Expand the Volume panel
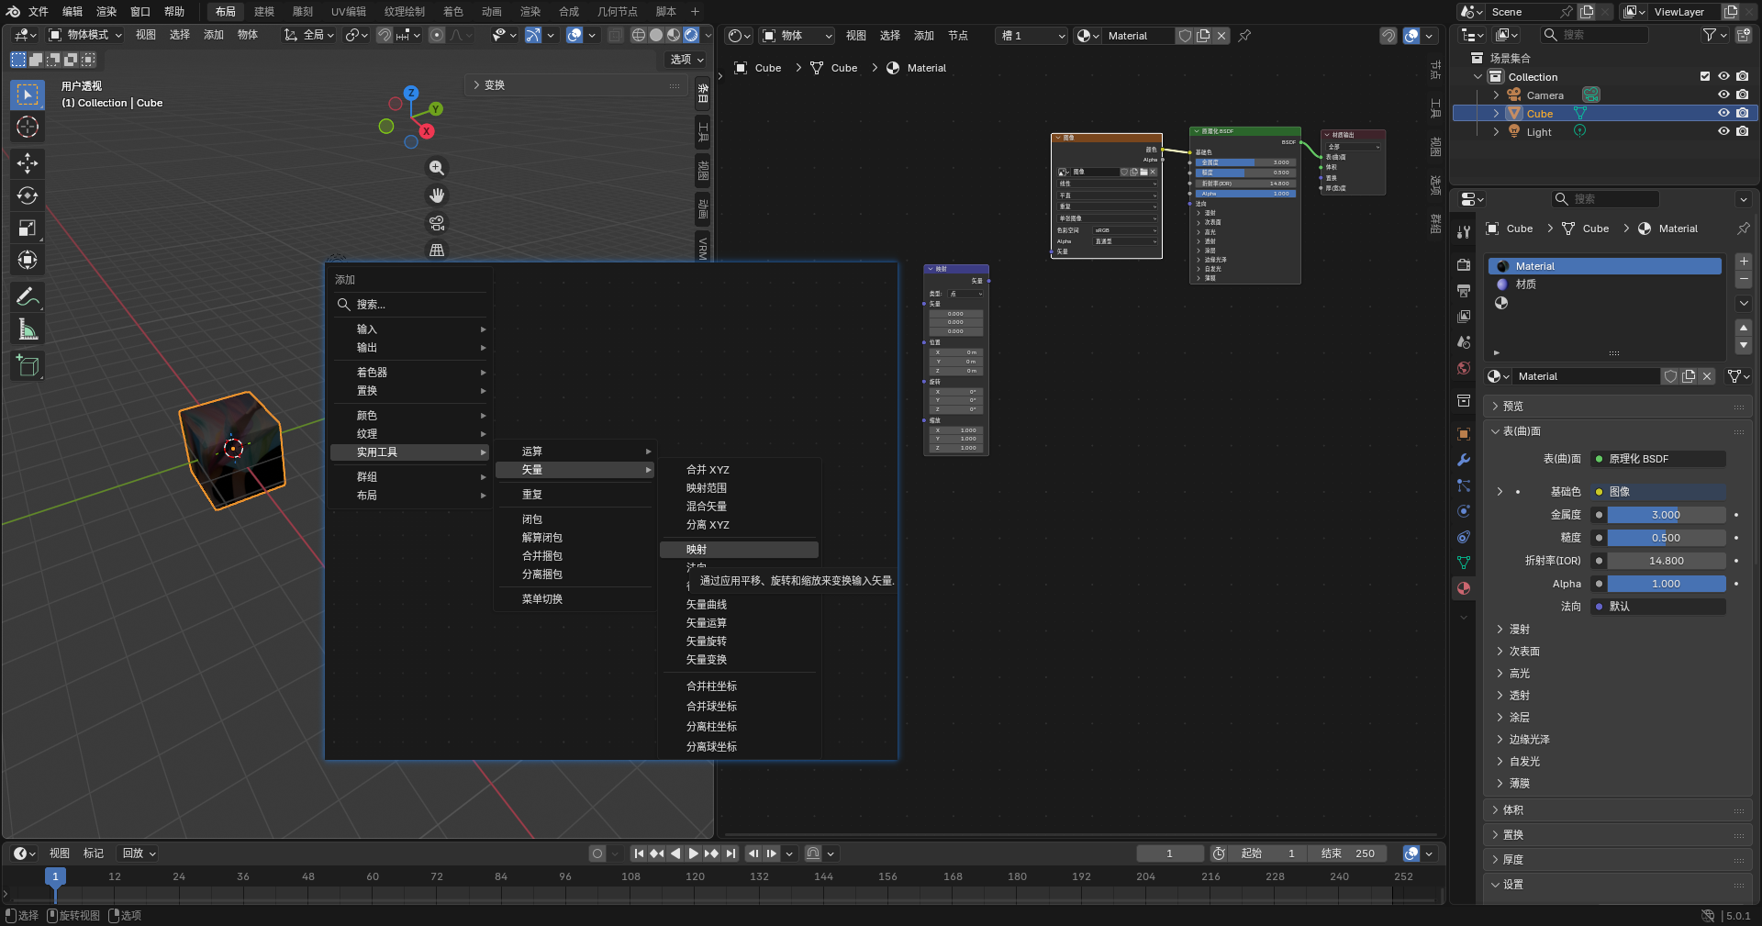Screen dimensions: 1762x926 tap(1618, 810)
